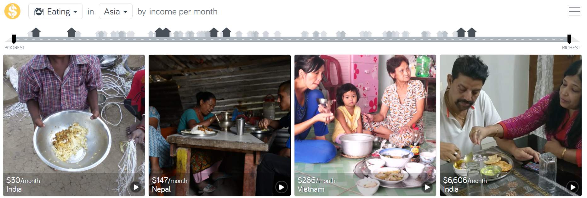The width and height of the screenshot is (587, 198).
Task: Click the poorest income slider handle
Action: 14,39
